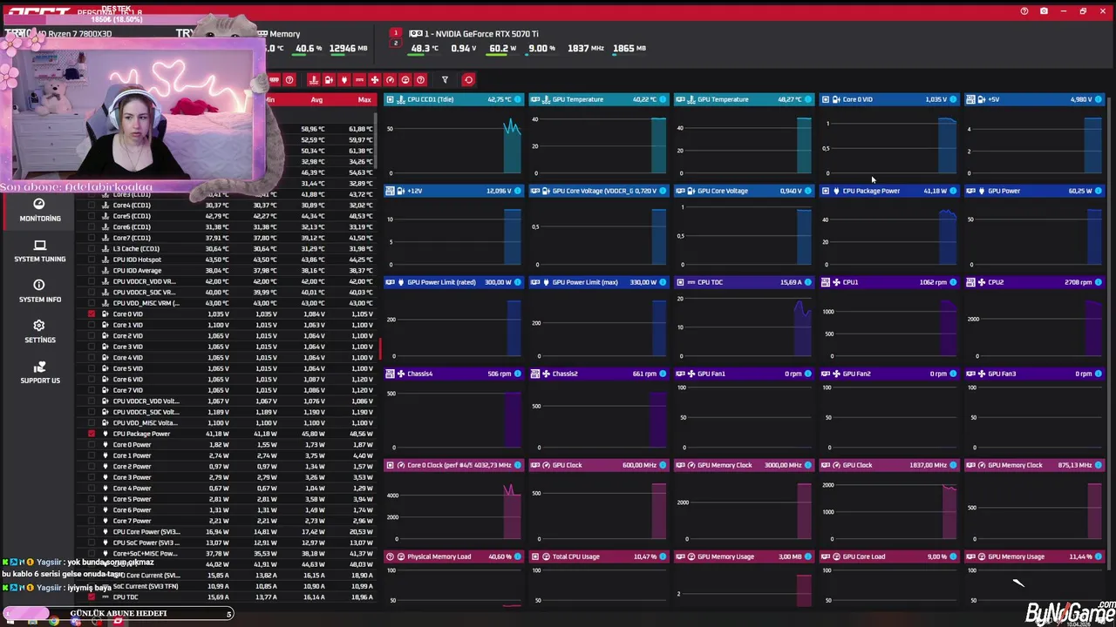The width and height of the screenshot is (1116, 627).
Task: Check the Core 0 Power checkbox
Action: [92, 444]
